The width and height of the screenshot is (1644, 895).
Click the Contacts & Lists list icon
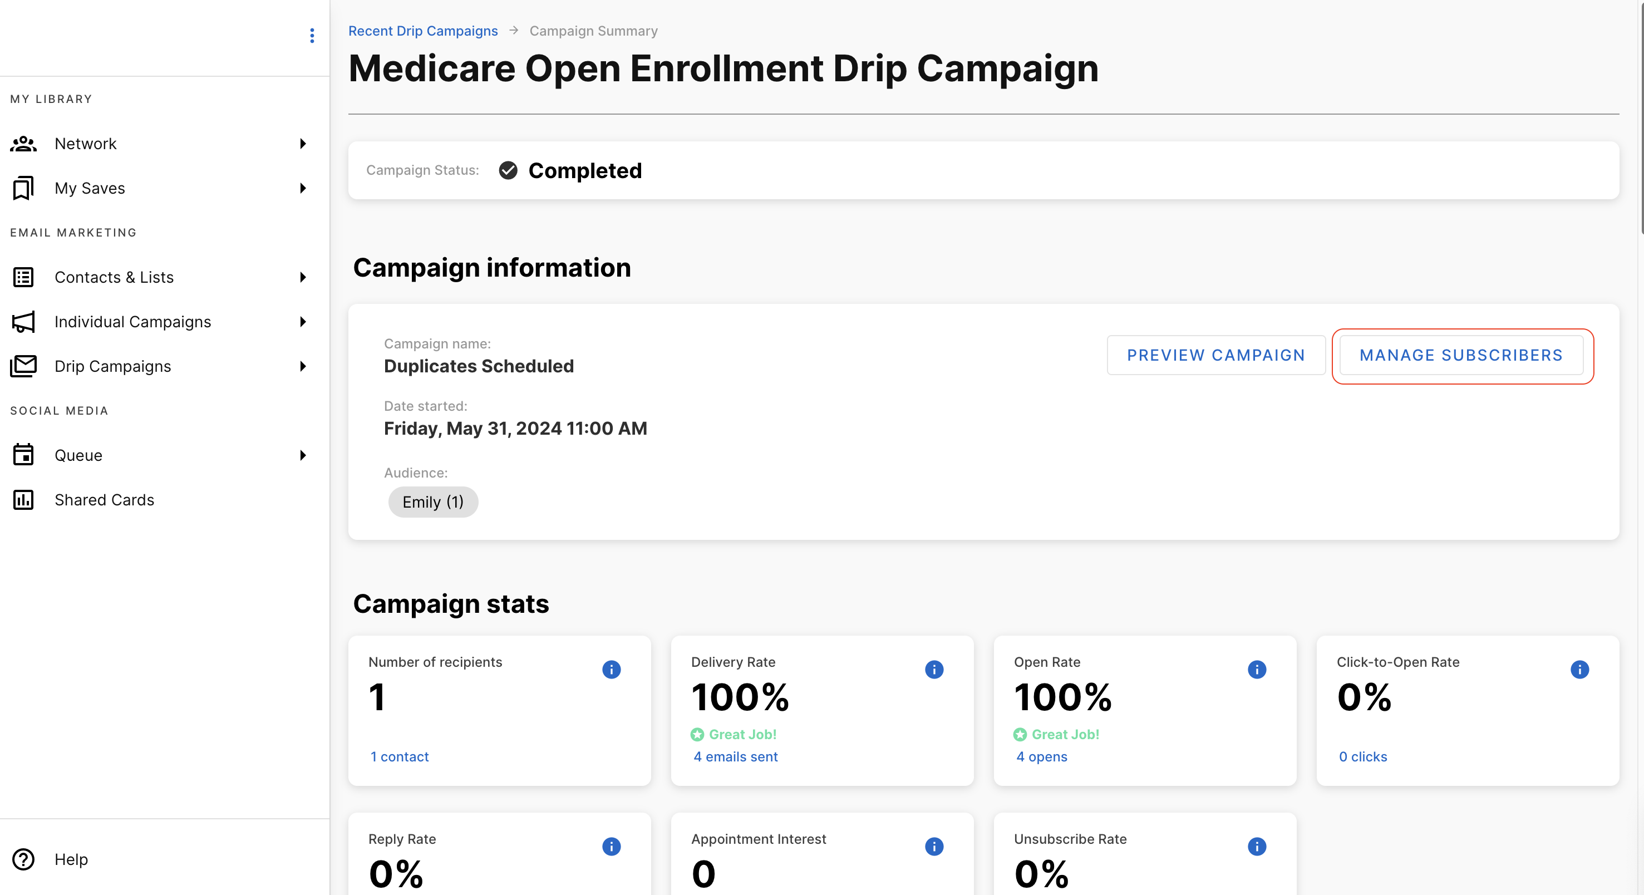23,277
